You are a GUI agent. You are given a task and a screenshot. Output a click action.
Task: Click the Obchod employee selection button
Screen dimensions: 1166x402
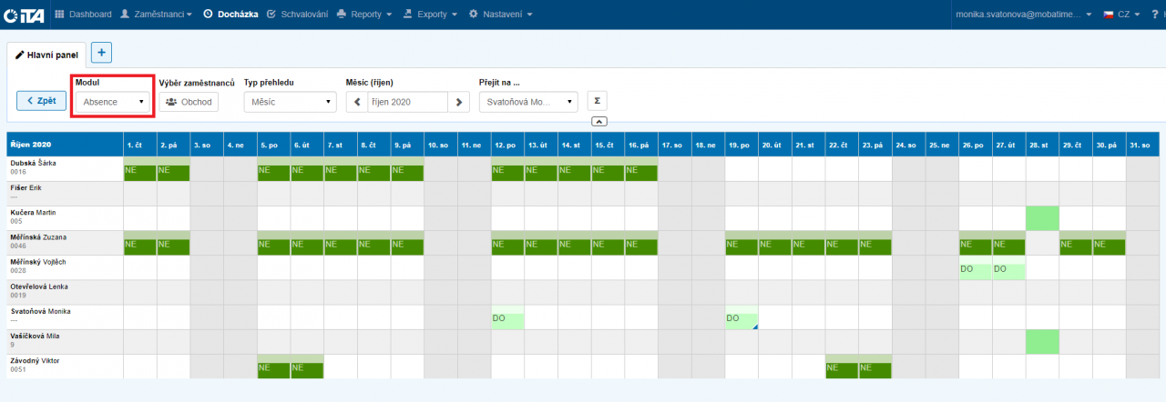pos(189,102)
